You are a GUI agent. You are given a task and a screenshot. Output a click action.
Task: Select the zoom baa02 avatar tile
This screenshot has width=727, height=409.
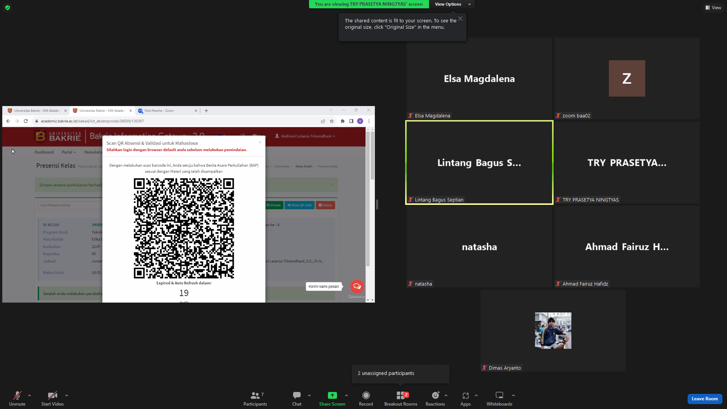[627, 78]
